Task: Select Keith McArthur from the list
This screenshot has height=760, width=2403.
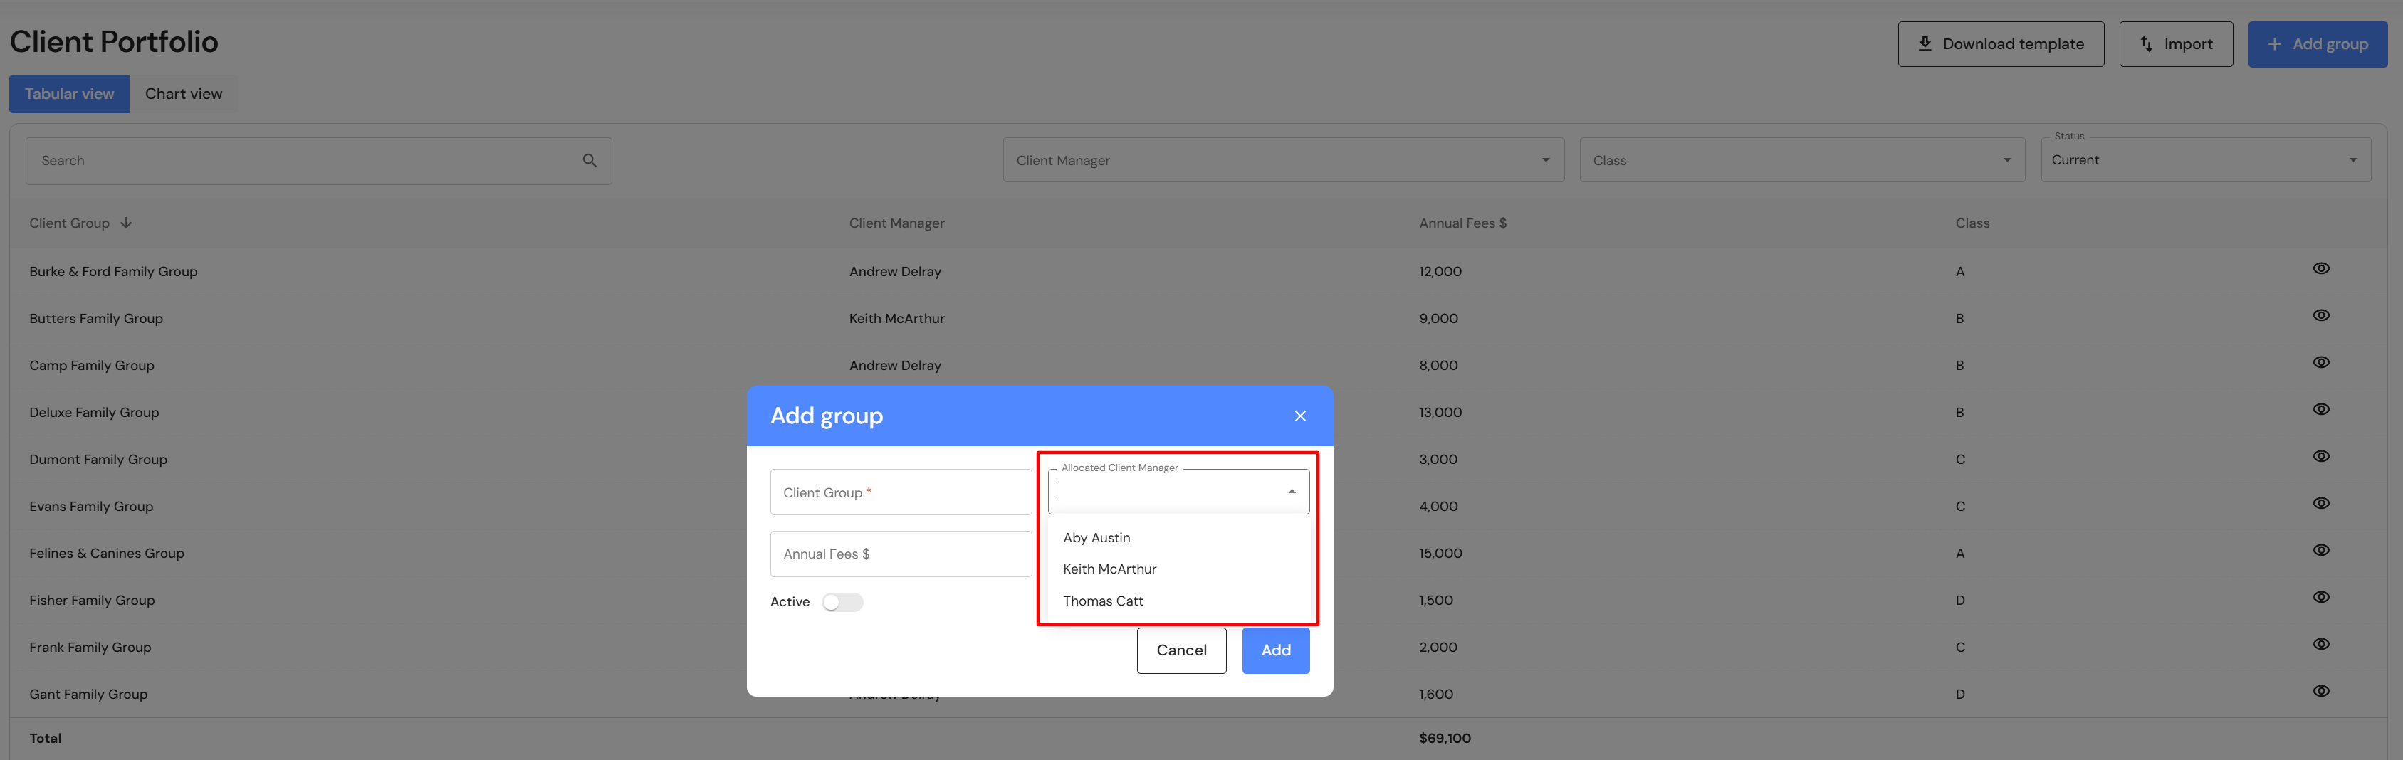Action: (1109, 569)
